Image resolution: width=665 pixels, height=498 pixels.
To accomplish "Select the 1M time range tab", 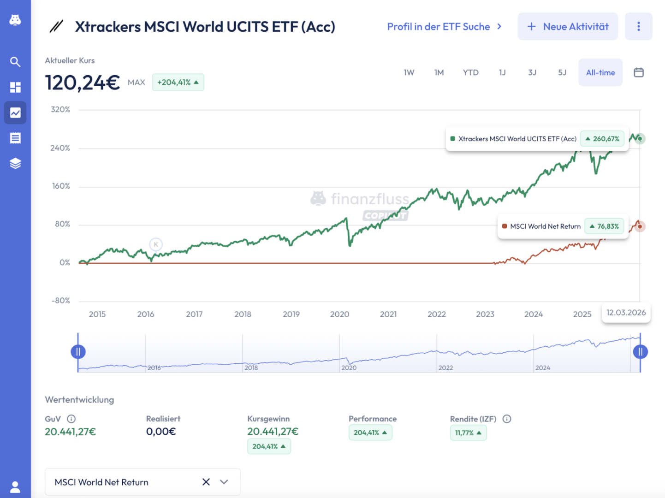I will (x=439, y=72).
